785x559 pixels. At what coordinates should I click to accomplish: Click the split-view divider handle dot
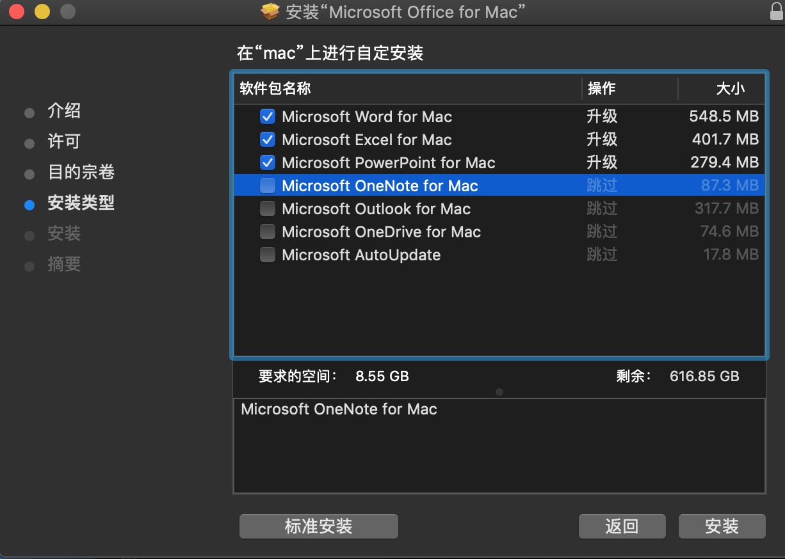[499, 392]
